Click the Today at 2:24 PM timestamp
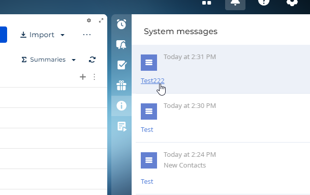The image size is (310, 195). 190,155
